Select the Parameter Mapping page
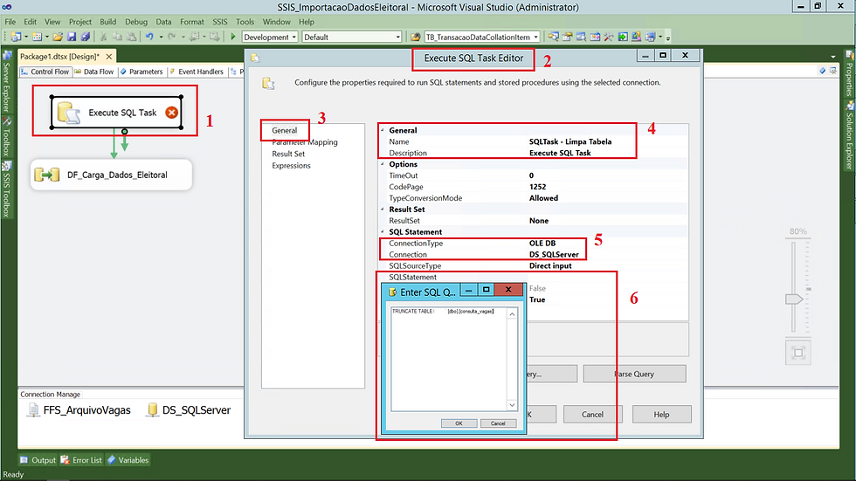The width and height of the screenshot is (856, 481). click(305, 142)
